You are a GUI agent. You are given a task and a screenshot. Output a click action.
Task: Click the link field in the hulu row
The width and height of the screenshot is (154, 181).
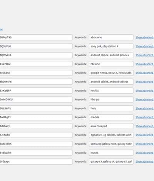point(36,108)
